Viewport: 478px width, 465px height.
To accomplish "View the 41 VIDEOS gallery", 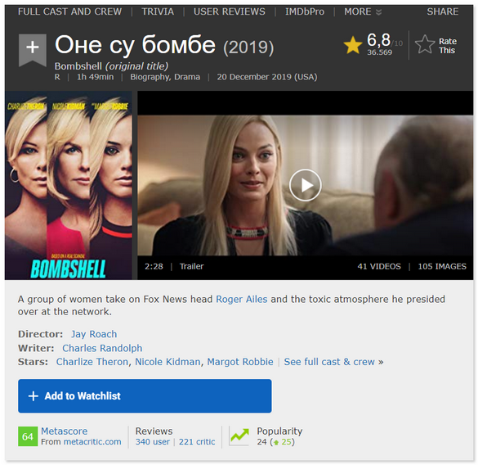I will pos(379,266).
